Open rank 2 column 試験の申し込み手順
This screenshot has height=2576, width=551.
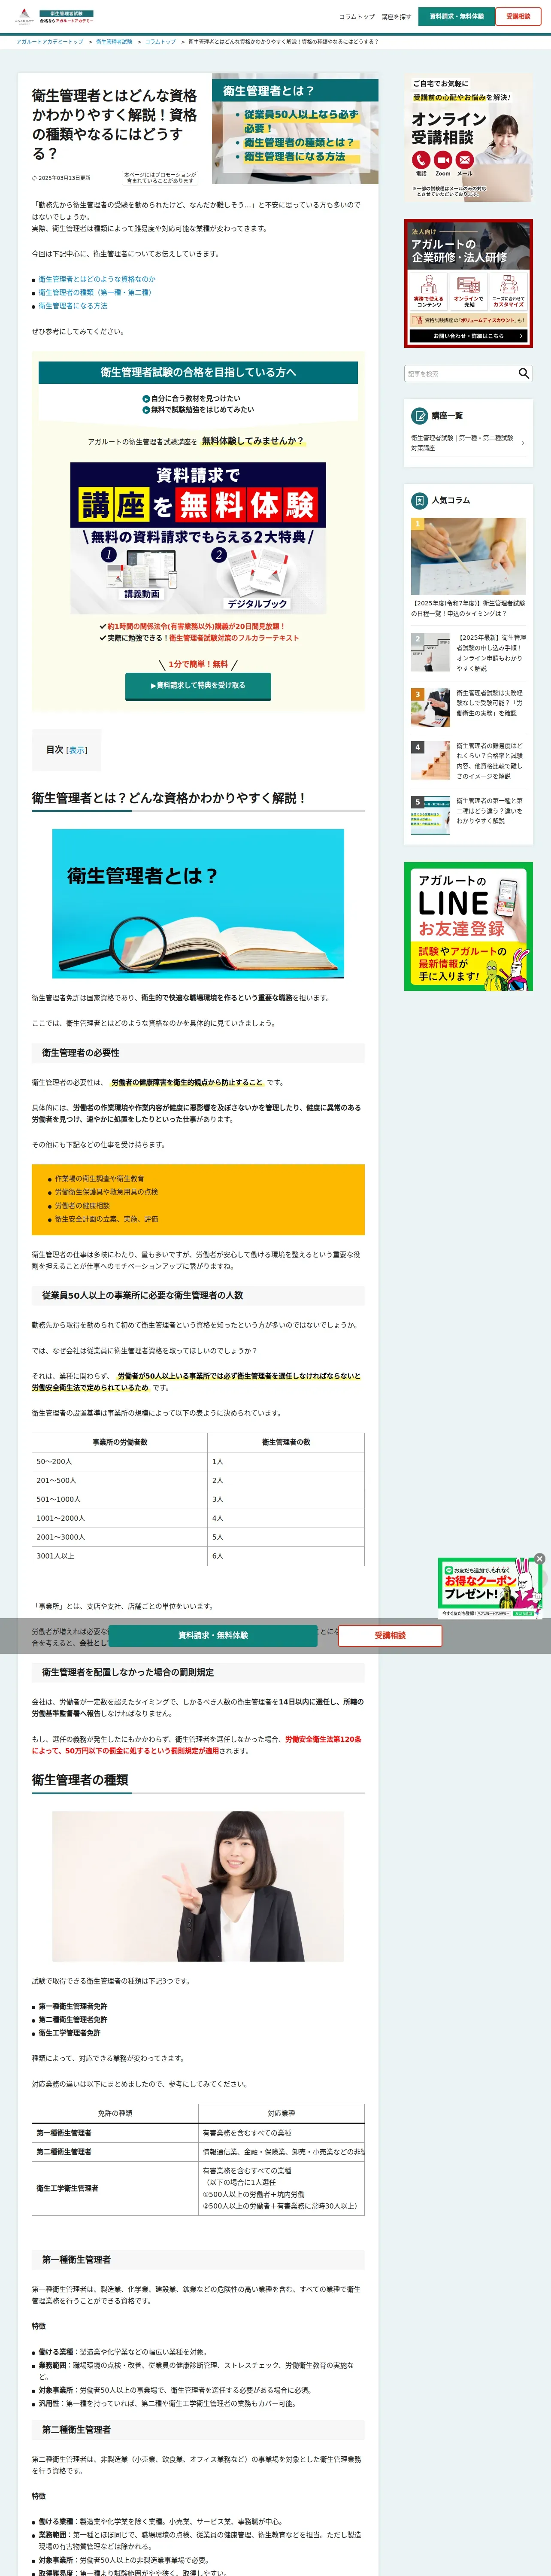pos(468,652)
